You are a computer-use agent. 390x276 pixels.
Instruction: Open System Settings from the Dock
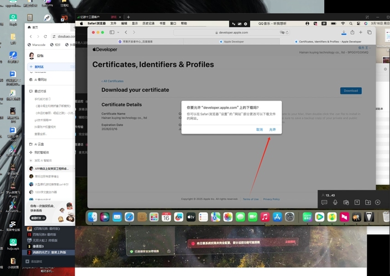(289, 217)
